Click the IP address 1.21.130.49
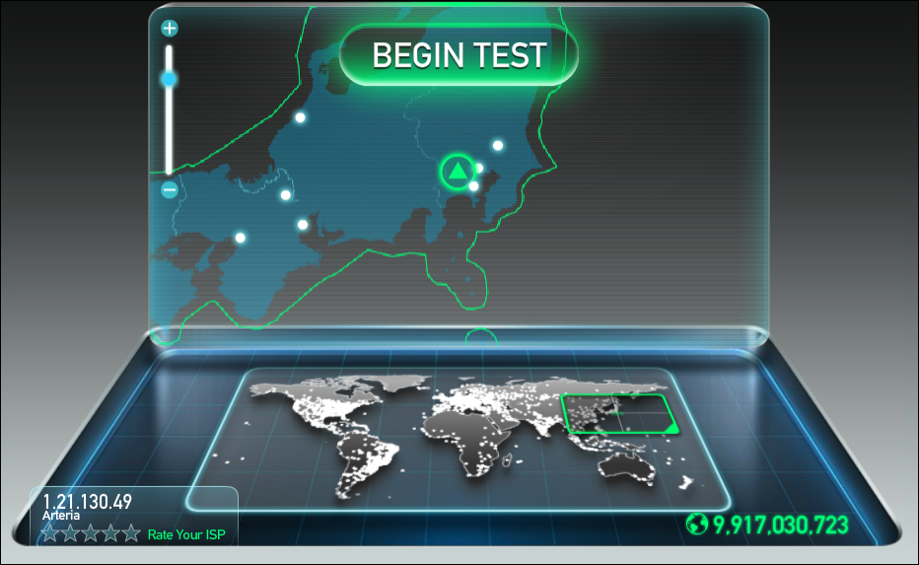This screenshot has height=565, width=919. [88, 501]
